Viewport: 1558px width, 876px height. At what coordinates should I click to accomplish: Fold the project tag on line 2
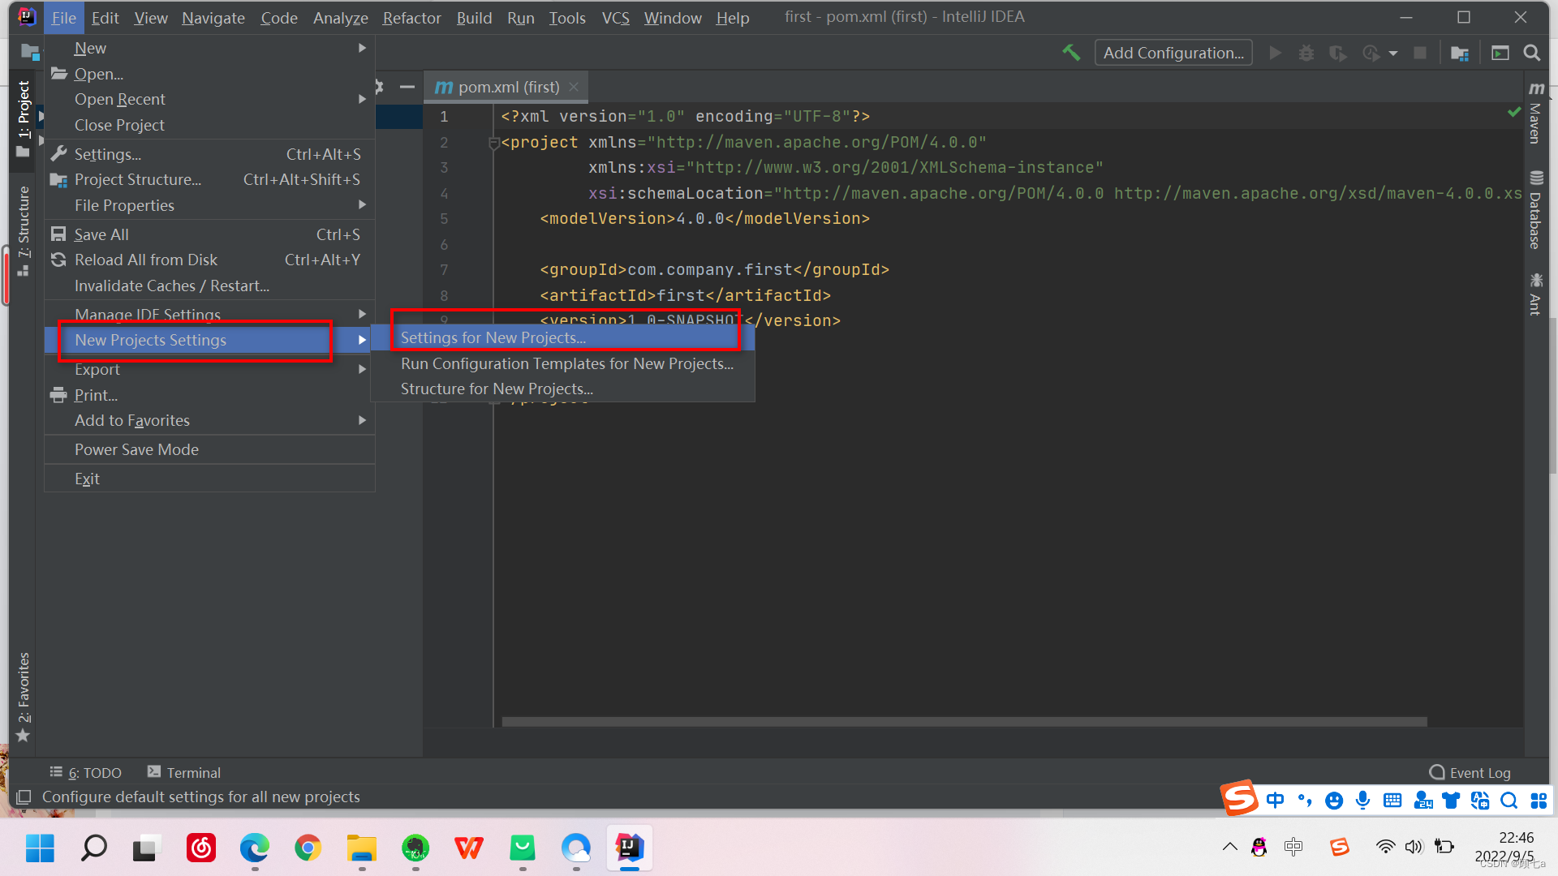[493, 144]
